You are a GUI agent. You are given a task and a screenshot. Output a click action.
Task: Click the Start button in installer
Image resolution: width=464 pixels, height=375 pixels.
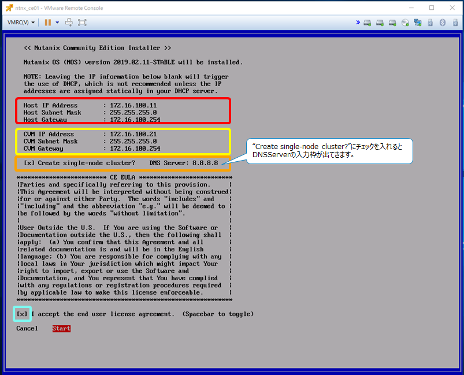click(x=61, y=329)
